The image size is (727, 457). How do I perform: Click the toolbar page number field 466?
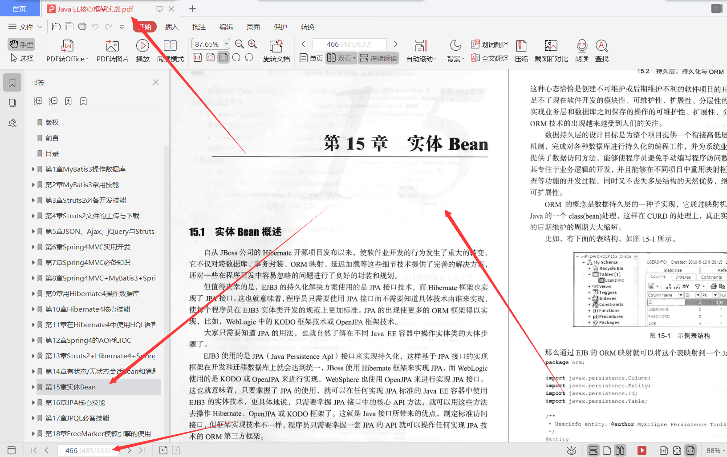349,44
